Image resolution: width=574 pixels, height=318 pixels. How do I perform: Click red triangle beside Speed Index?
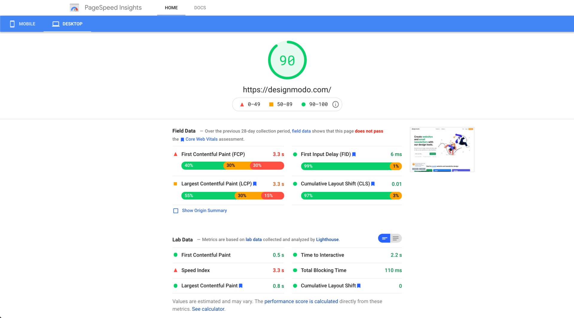[175, 270]
